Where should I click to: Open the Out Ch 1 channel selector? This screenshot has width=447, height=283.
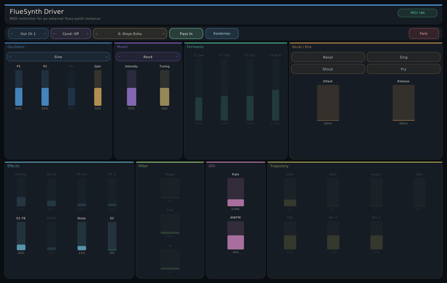[28, 34]
